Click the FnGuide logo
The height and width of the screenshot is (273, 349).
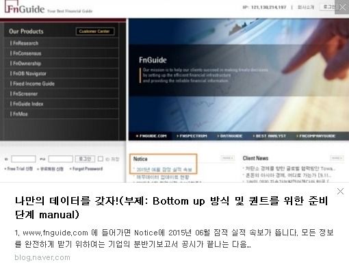click(25, 8)
